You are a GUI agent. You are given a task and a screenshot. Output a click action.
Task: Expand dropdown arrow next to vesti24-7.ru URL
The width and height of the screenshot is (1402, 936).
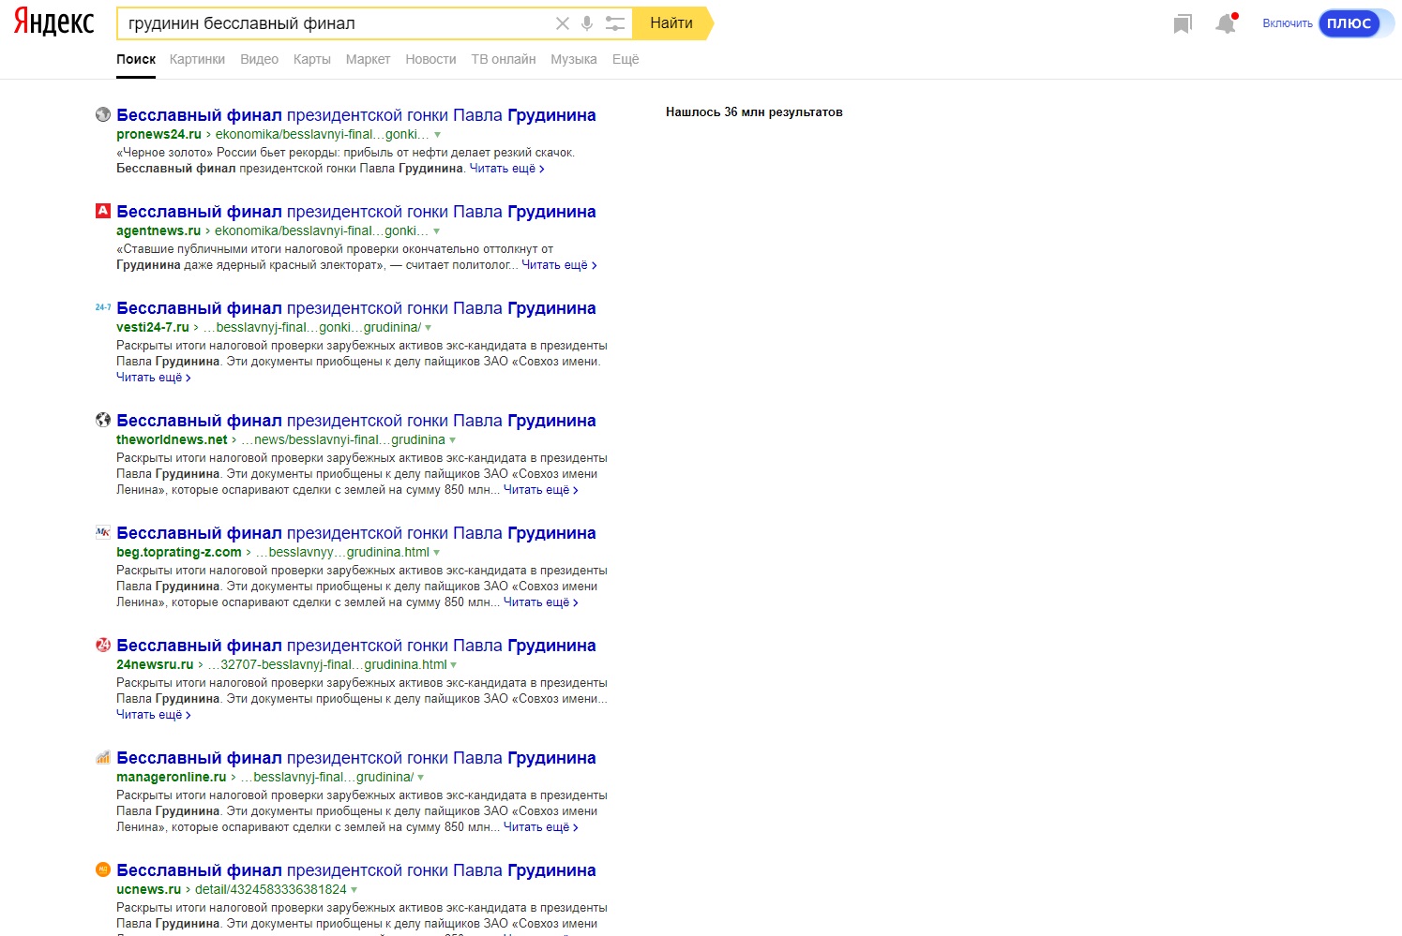(429, 328)
